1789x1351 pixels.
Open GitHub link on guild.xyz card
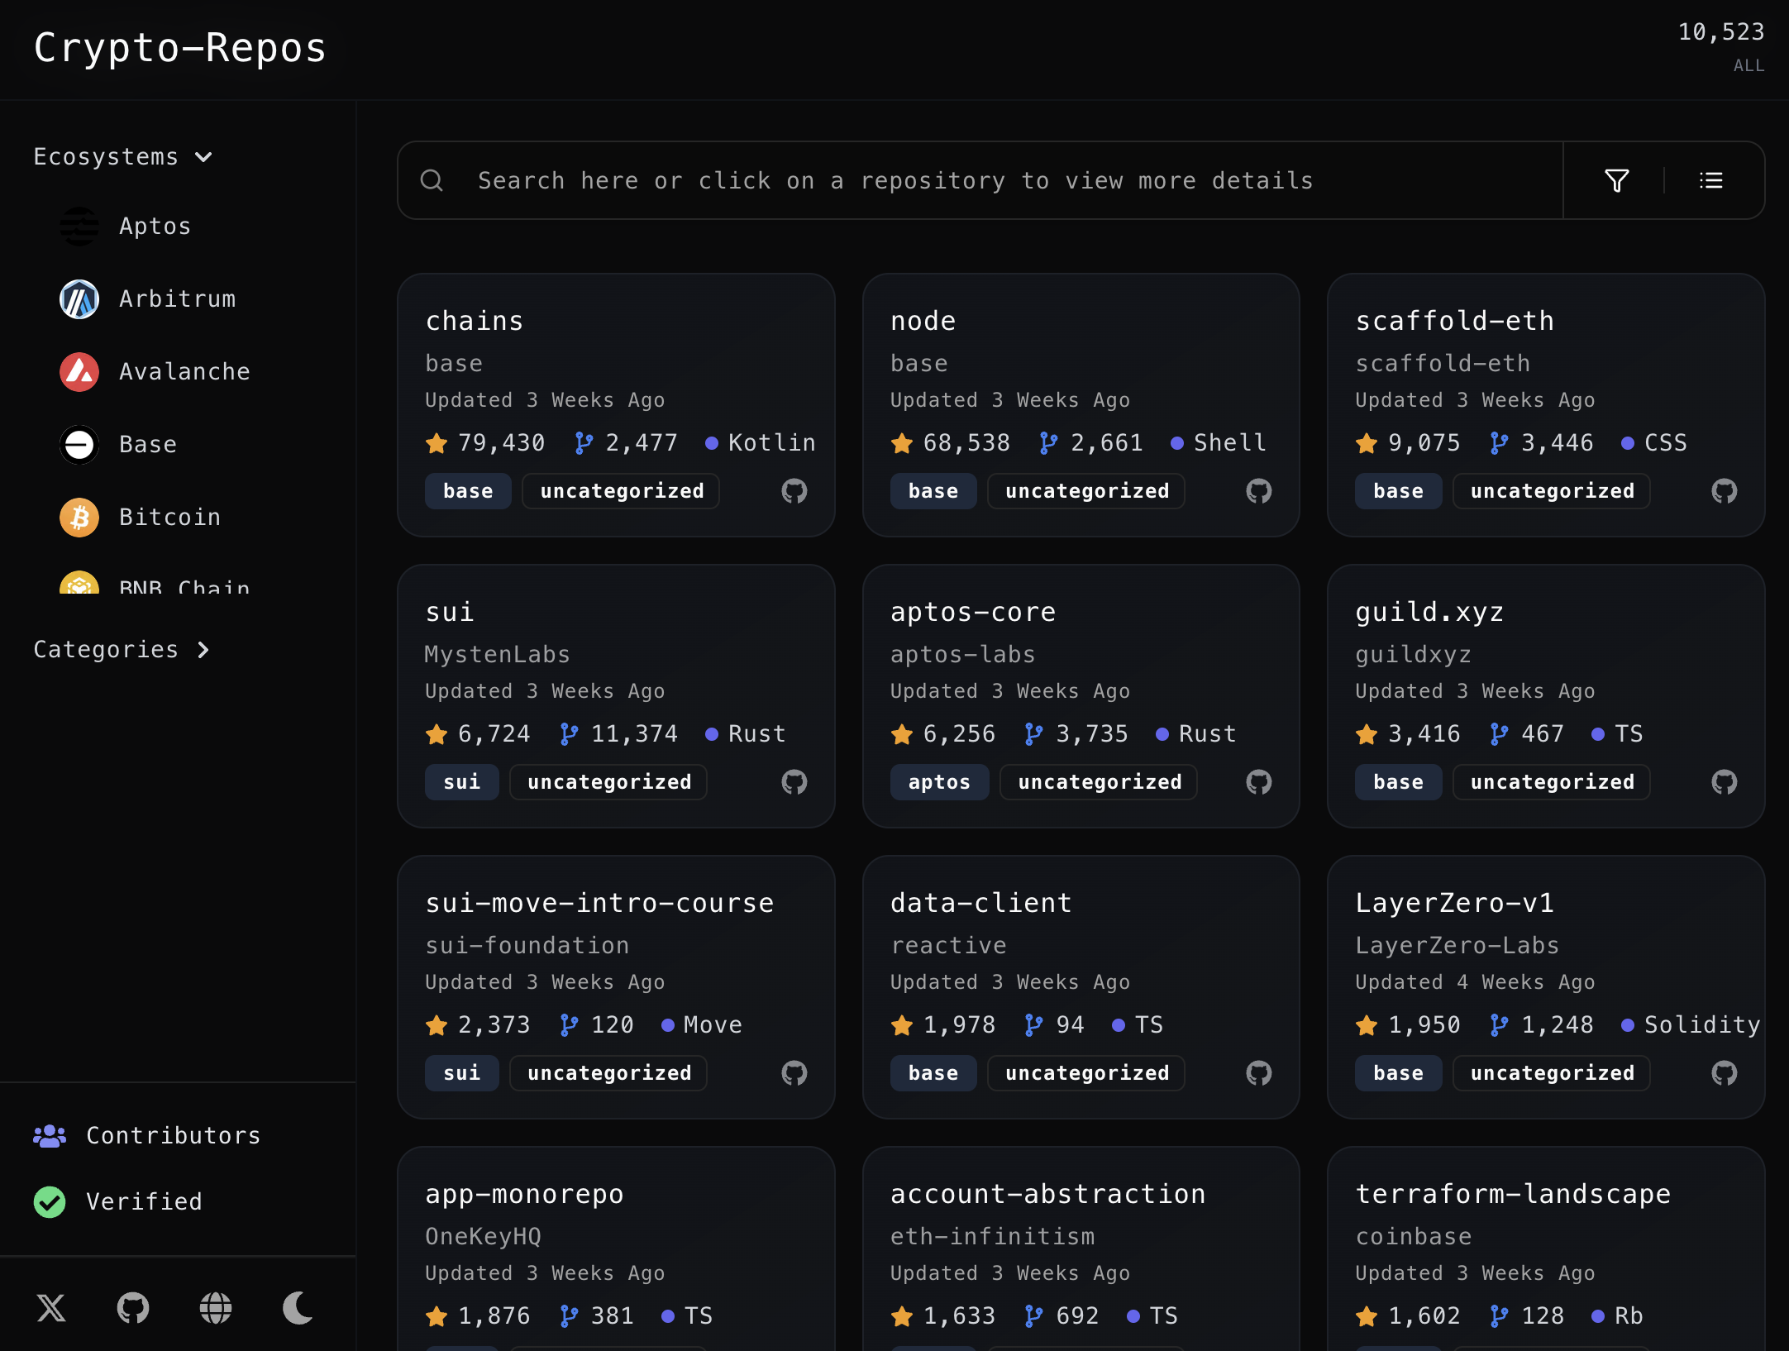click(x=1725, y=782)
